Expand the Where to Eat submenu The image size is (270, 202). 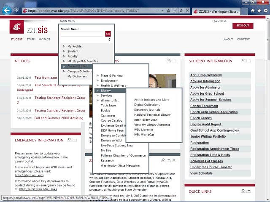pyautogui.click(x=97, y=100)
